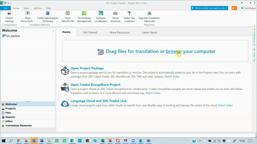The width and height of the screenshot is (257, 144).
Task: Watch Video for Language Cloud
Action: [225, 105]
